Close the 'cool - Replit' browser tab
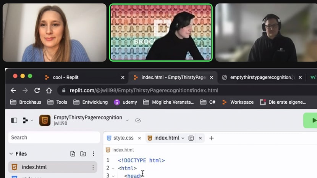 (x=123, y=77)
